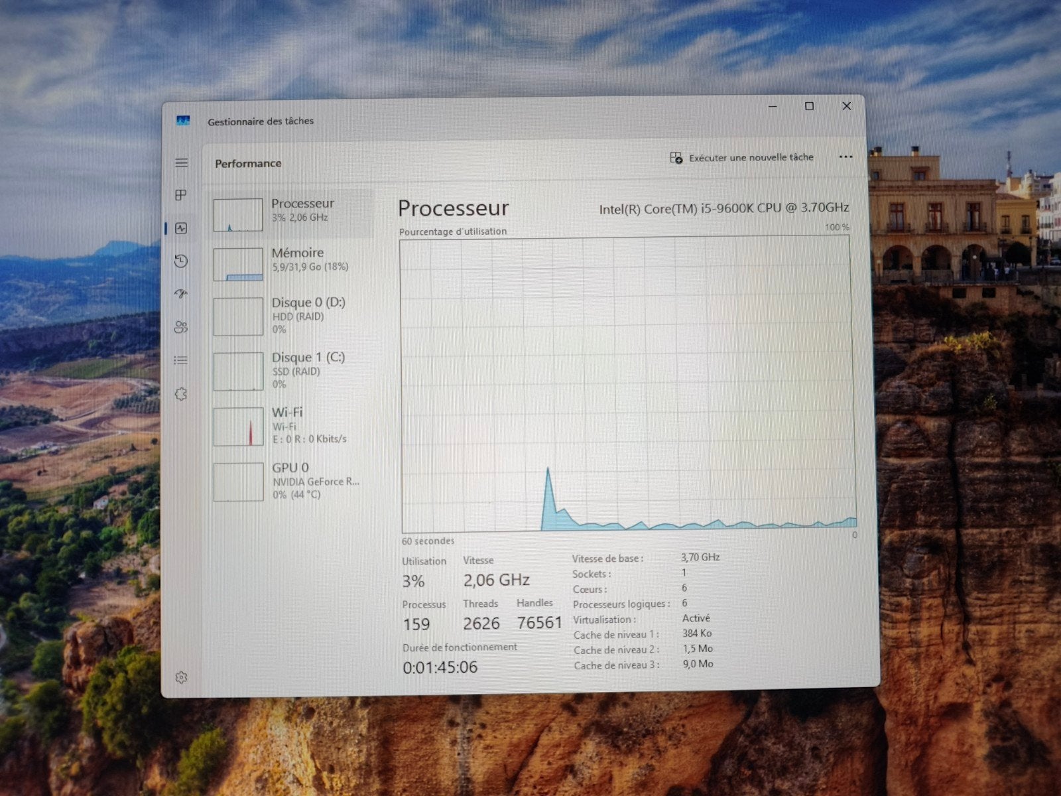Select the Performance page icon
This screenshot has width=1061, height=796.
click(181, 228)
